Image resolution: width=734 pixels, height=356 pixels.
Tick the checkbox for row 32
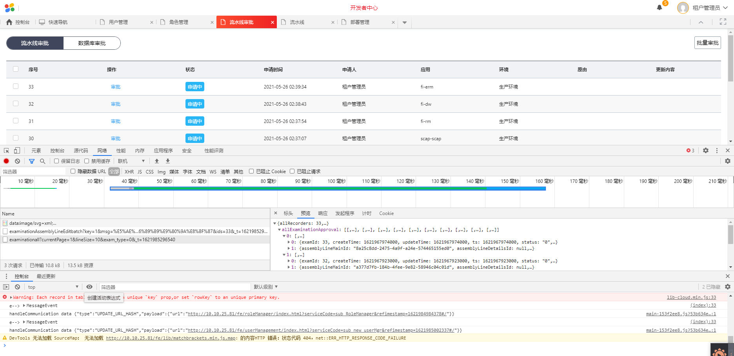[x=16, y=103]
